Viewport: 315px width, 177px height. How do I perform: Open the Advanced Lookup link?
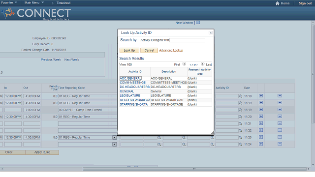click(x=171, y=50)
